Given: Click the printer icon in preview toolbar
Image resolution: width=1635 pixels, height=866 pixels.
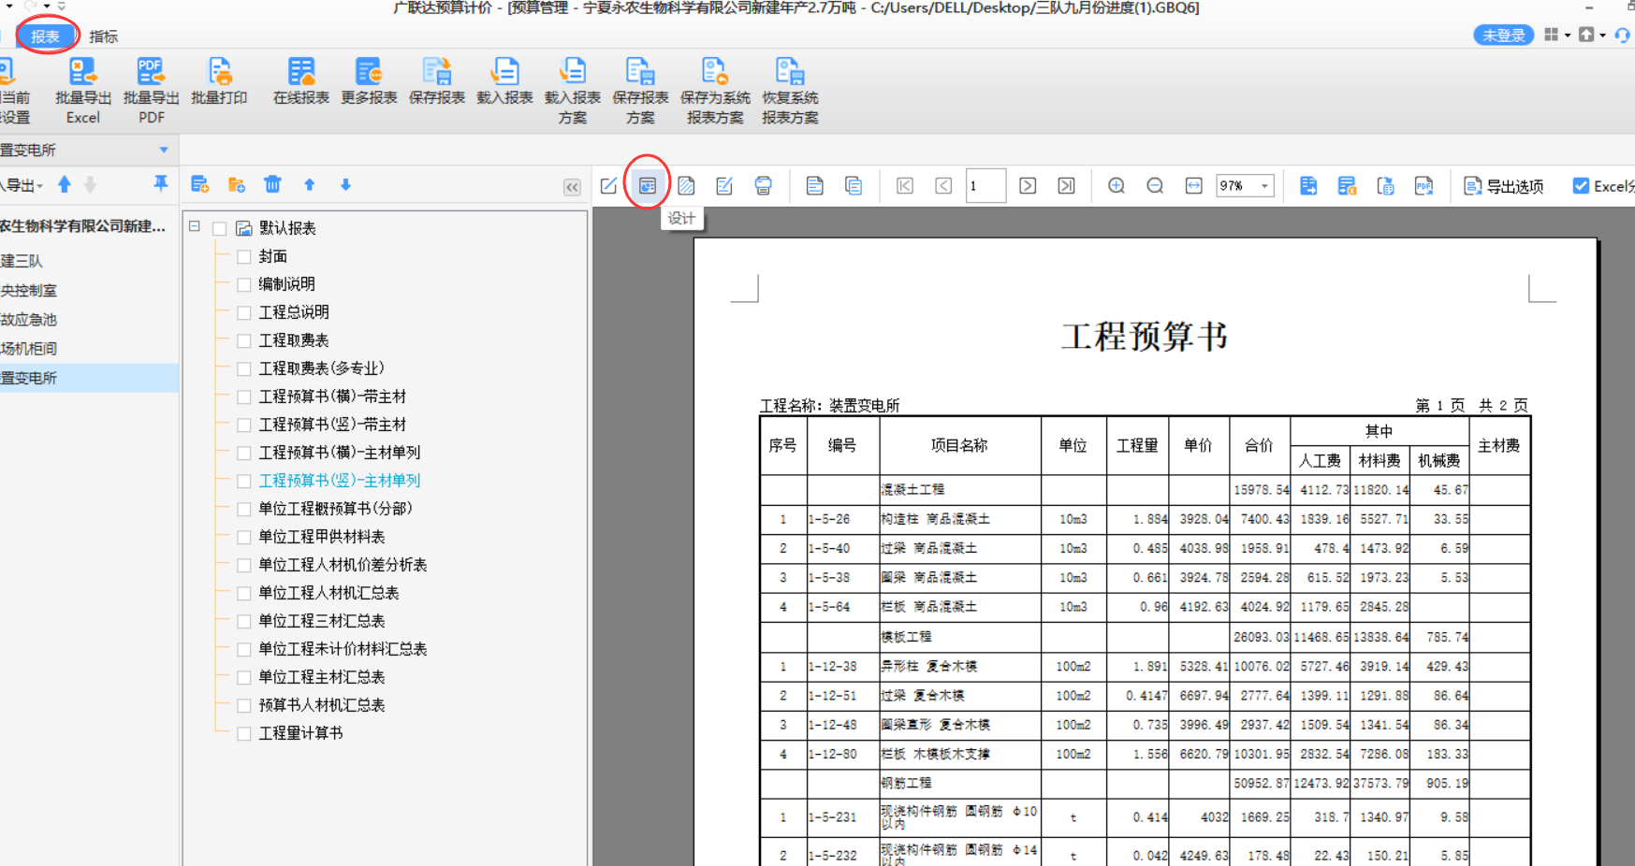Looking at the screenshot, I should pos(764,185).
